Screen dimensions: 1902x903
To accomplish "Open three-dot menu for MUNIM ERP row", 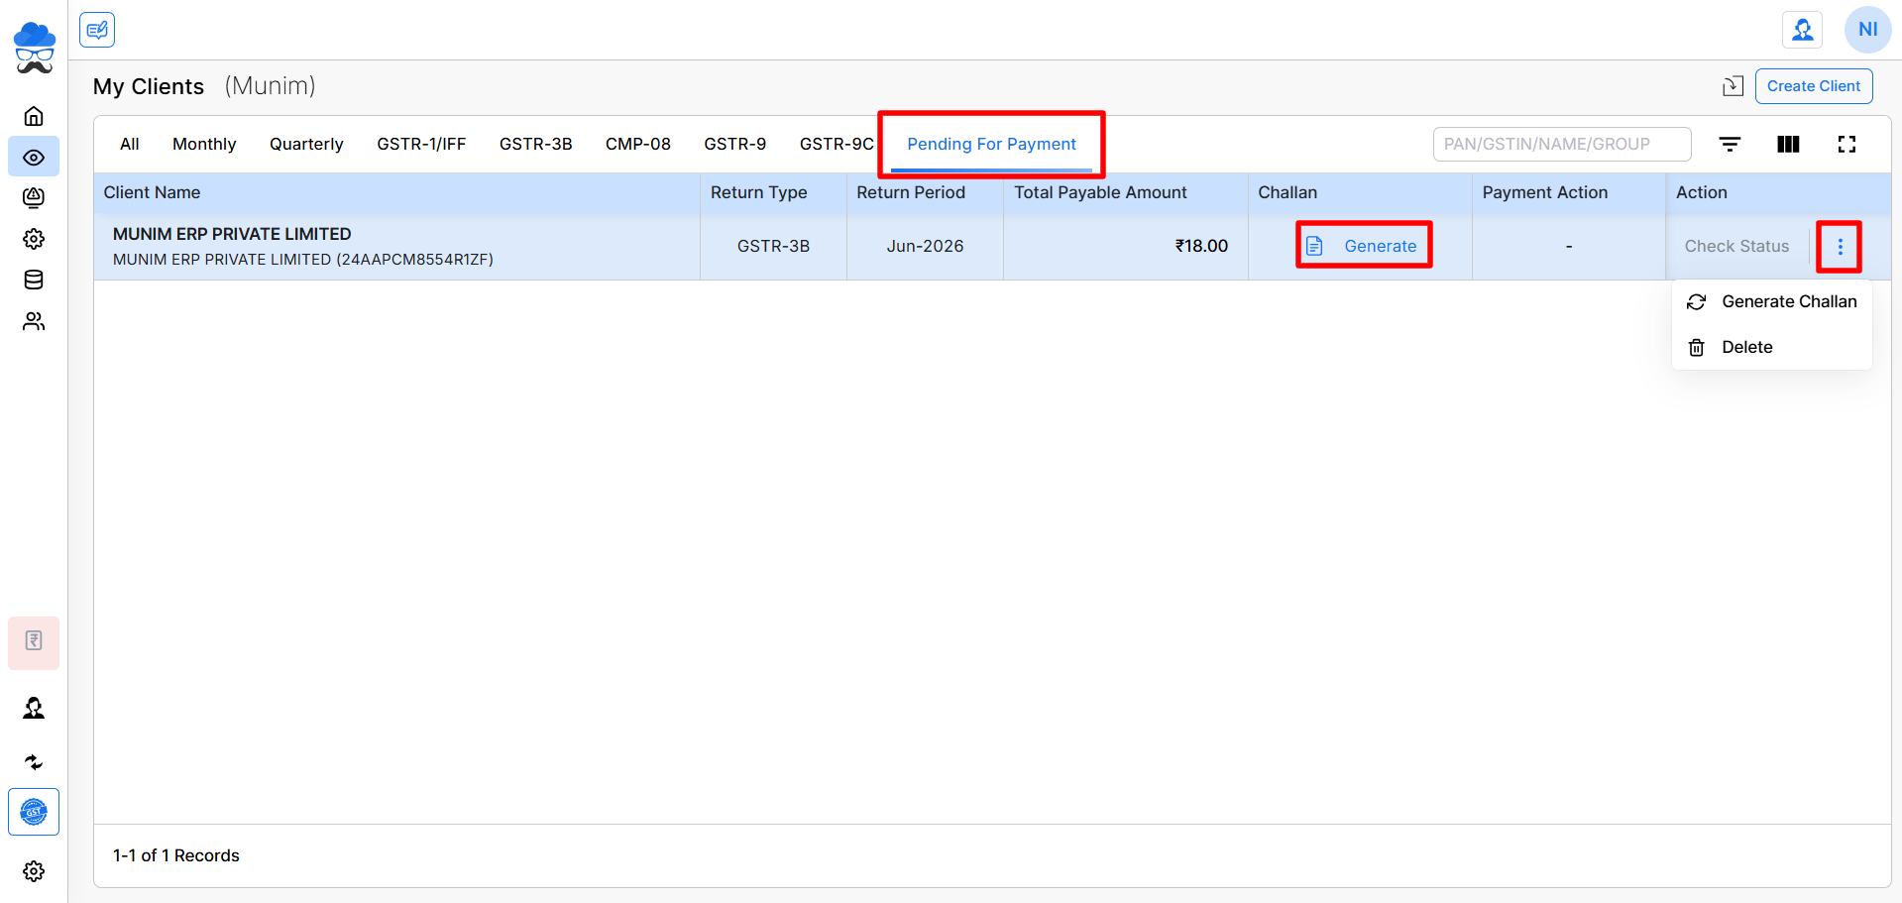I will [x=1840, y=247].
